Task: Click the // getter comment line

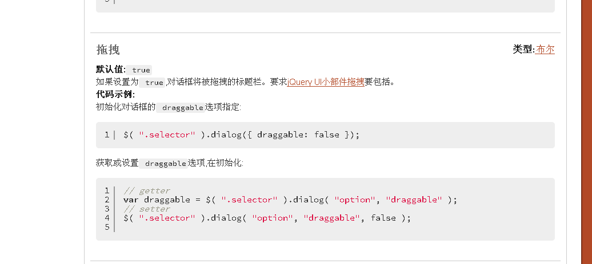Action: tap(147, 190)
